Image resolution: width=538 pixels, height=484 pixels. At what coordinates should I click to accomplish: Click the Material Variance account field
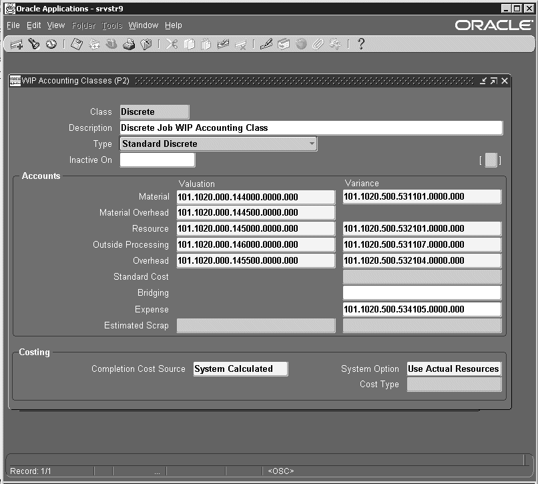[422, 197]
